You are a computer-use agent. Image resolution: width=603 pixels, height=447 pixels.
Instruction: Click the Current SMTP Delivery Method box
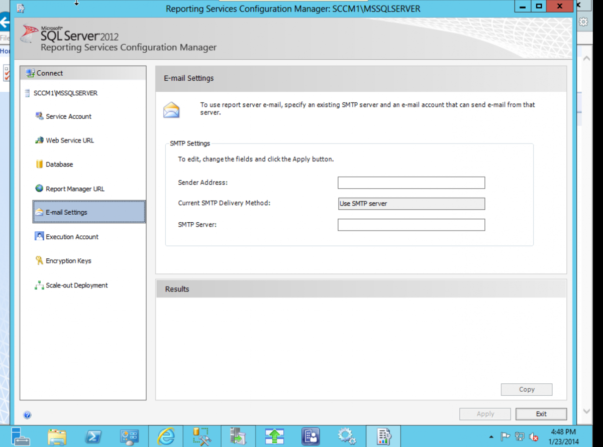(x=411, y=204)
